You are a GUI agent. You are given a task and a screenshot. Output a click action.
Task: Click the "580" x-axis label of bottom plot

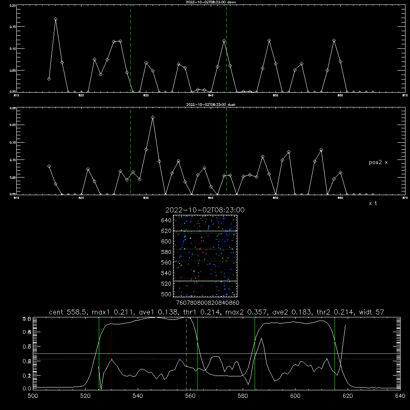pyautogui.click(x=243, y=396)
